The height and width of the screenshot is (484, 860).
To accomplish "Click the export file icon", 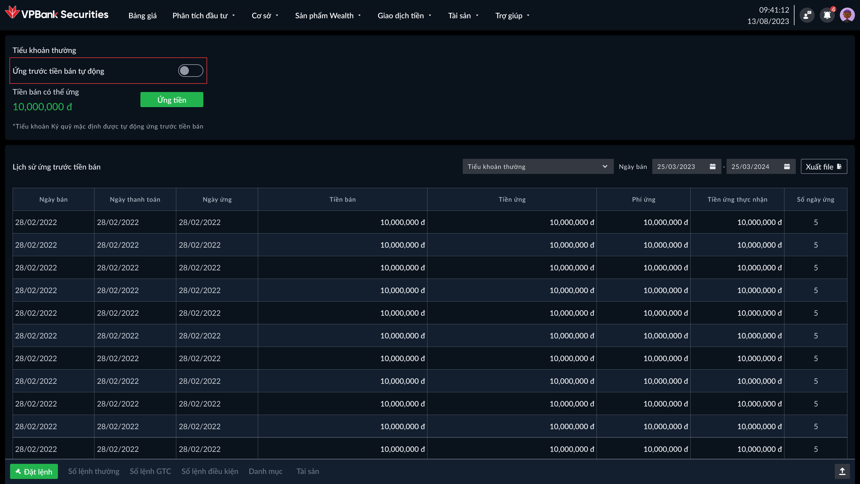I will coord(839,166).
